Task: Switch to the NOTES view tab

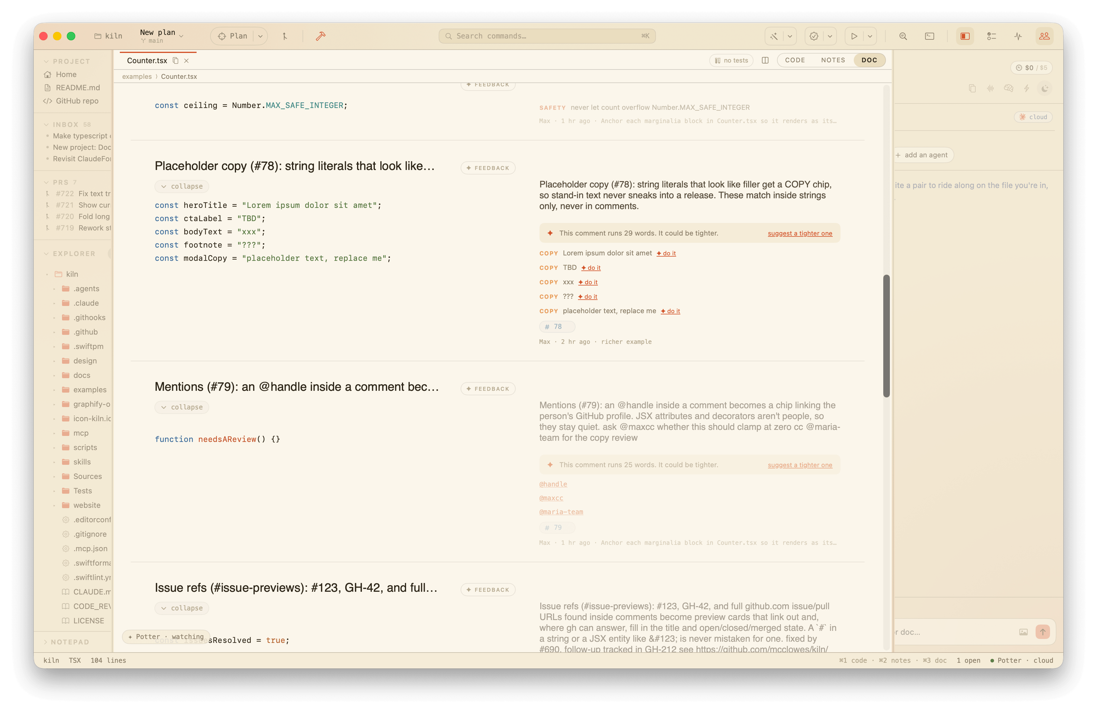Action: pos(833,60)
